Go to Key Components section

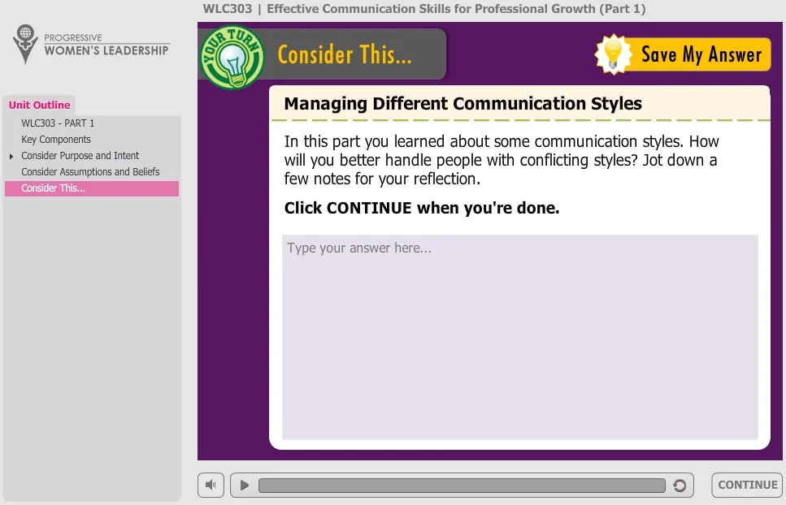coord(56,139)
